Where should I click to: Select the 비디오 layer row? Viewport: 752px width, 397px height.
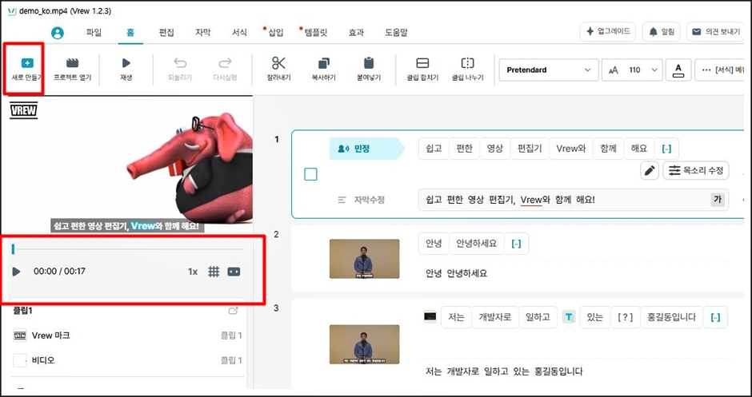(x=127, y=360)
